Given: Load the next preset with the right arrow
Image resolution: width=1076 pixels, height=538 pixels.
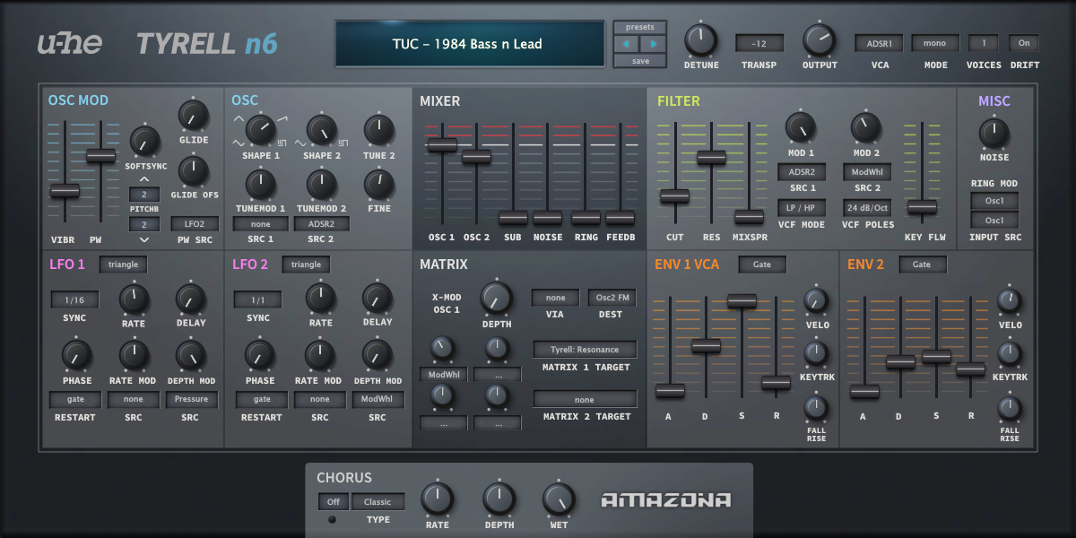Looking at the screenshot, I should (654, 43).
